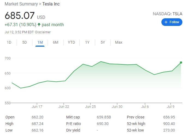Select the 1Y time range tab
Screen dimensions: 190x137
coord(87,42)
